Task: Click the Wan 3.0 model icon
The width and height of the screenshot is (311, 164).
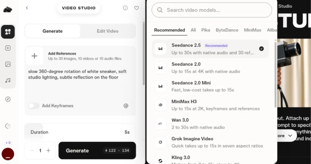Action: click(x=160, y=124)
